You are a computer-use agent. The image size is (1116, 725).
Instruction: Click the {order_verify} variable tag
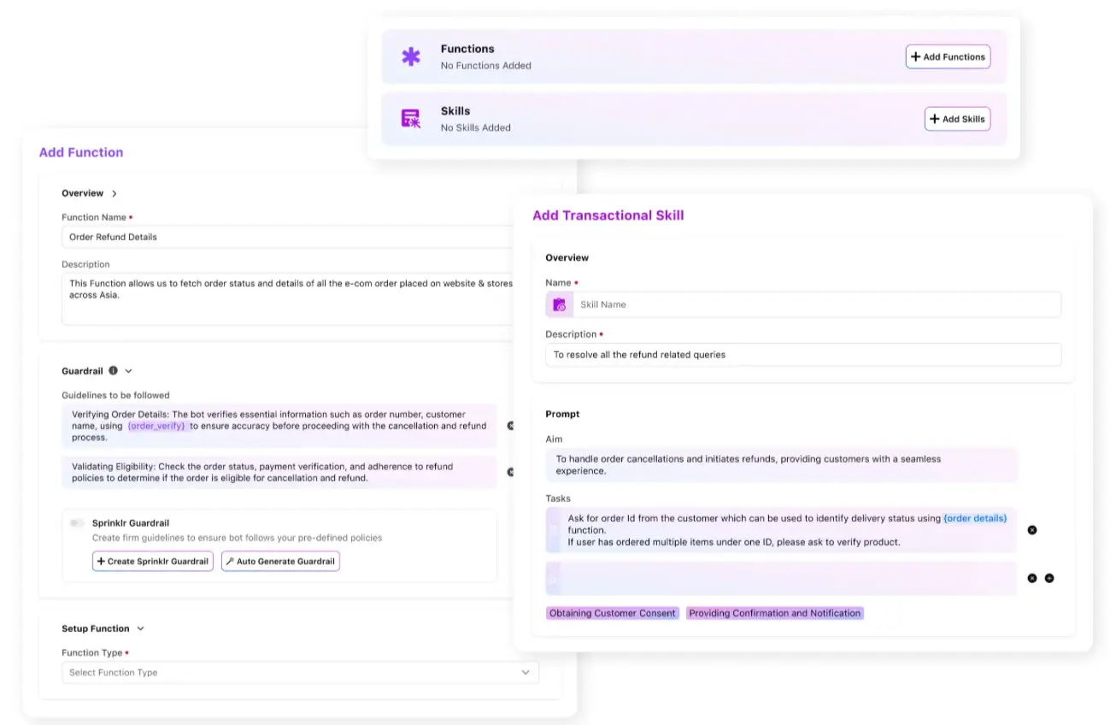click(156, 426)
